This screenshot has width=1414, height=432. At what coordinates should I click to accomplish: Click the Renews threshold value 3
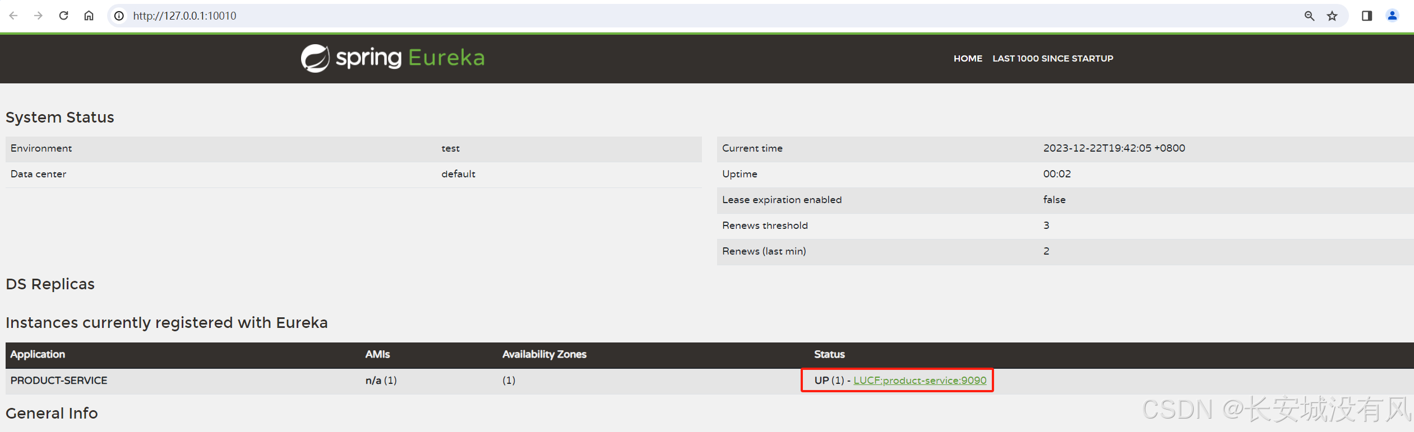(1046, 226)
